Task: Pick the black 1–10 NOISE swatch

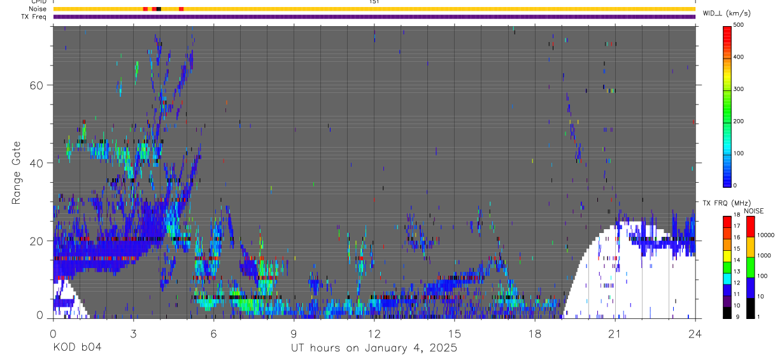Action: (750, 308)
